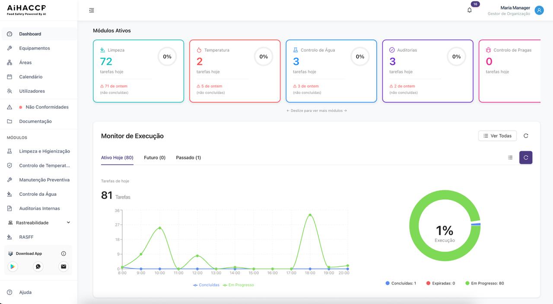Switch to list view in monitor
Screen dimensions: 553x304
coord(510,158)
